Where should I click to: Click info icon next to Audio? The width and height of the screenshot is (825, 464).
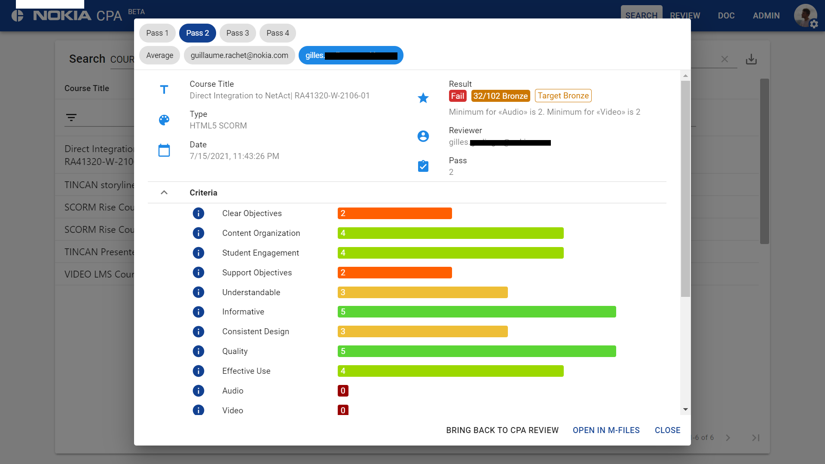[x=198, y=391]
